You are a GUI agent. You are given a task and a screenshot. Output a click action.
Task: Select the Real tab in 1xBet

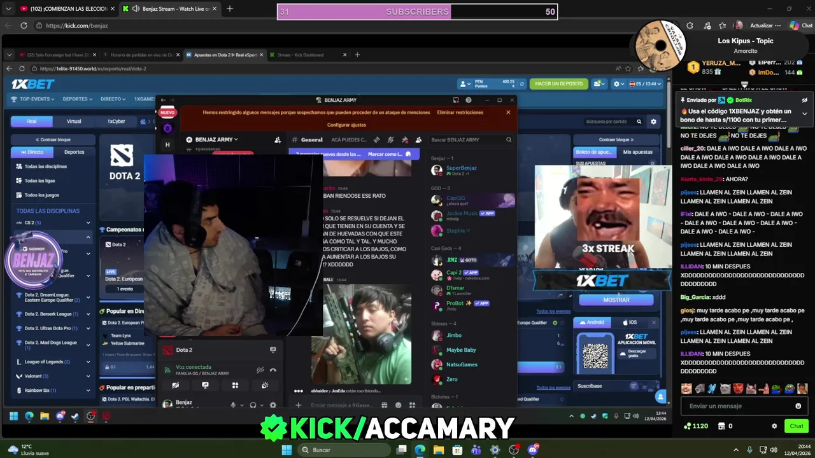32,121
